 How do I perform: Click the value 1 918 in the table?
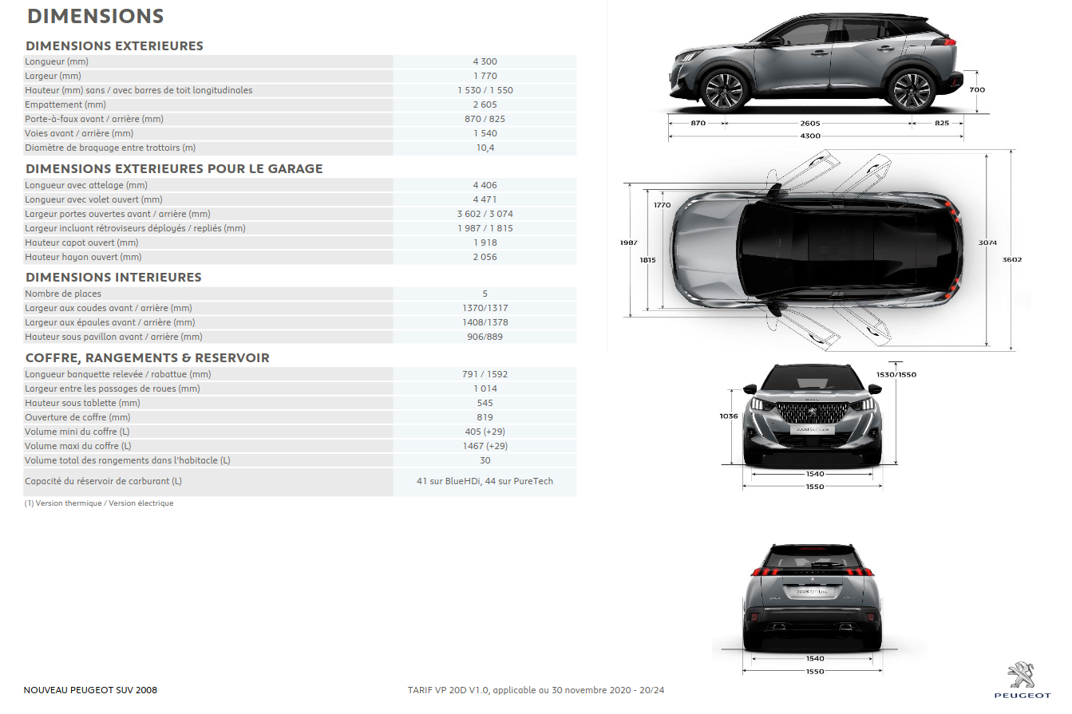point(485,243)
